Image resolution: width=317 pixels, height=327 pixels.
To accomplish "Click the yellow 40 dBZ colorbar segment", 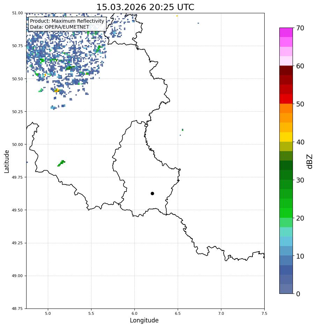I will 286,137.
